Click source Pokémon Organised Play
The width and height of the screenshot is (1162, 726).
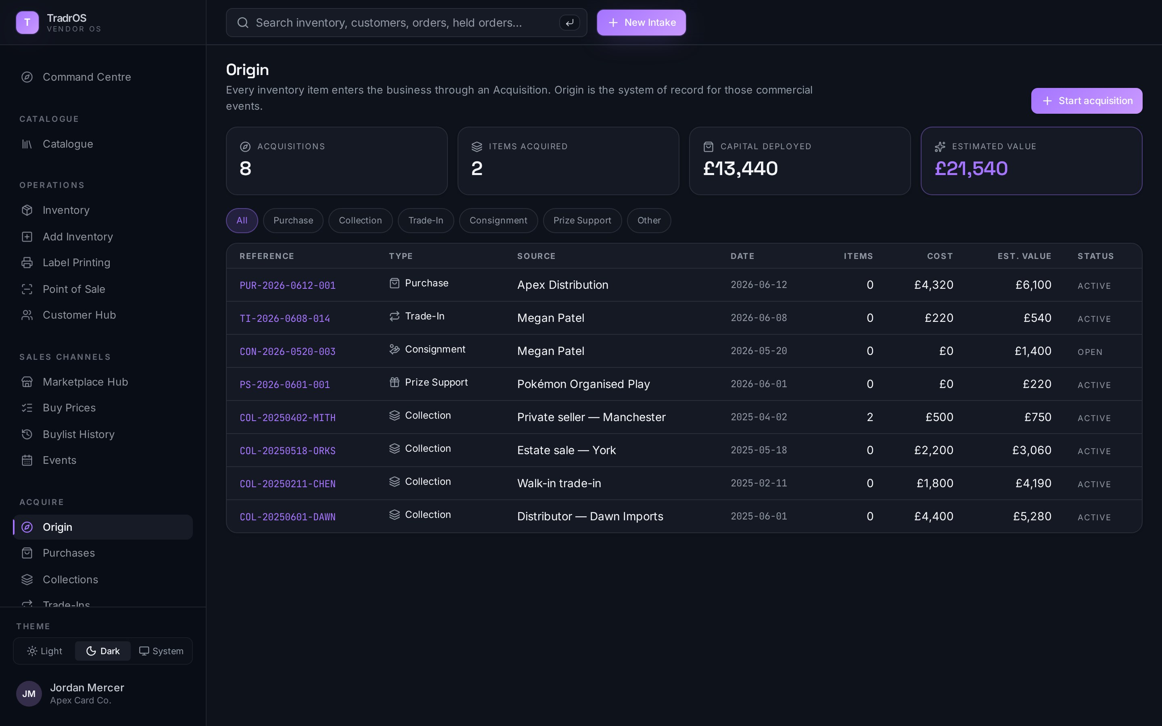[583, 384]
